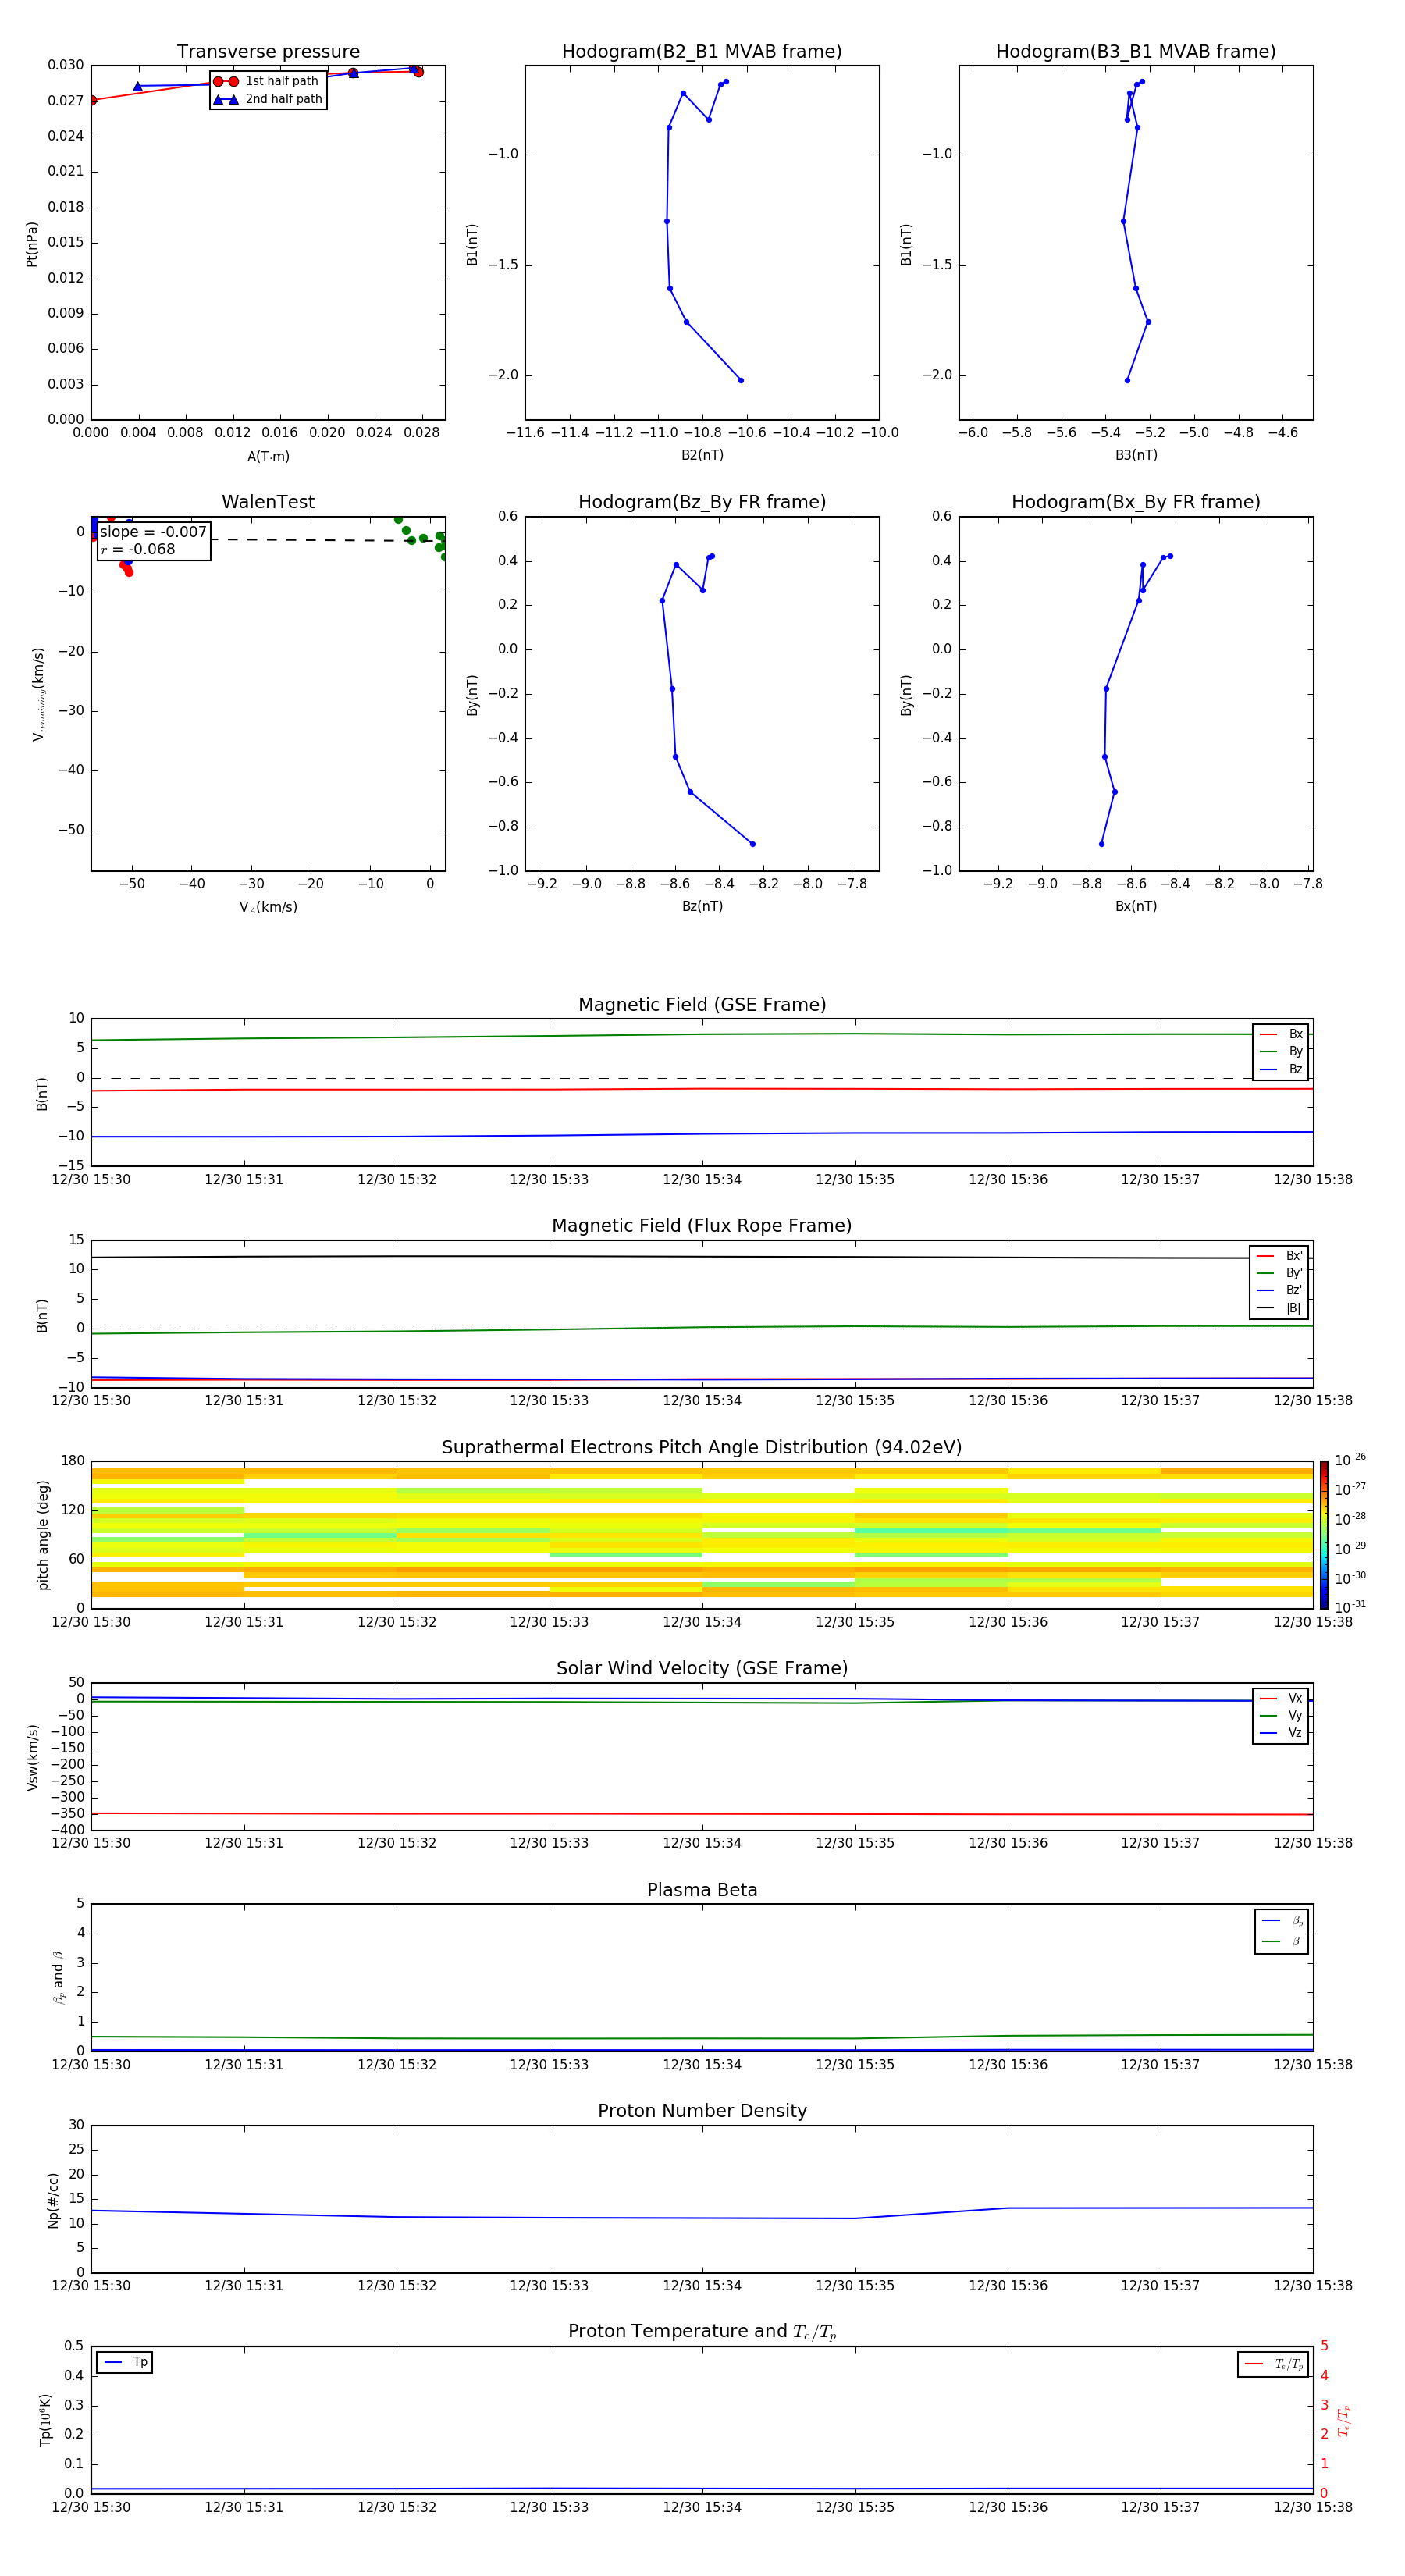Click the 'B2(nT)' x-axis label
Image resolution: width=1405 pixels, height=2576 pixels.
click(702, 455)
